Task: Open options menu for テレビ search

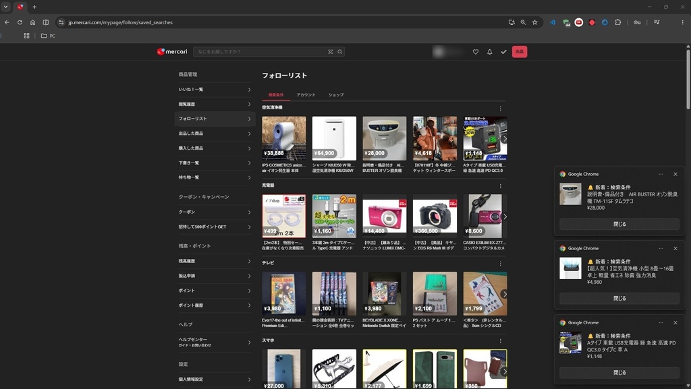Action: [x=500, y=264]
